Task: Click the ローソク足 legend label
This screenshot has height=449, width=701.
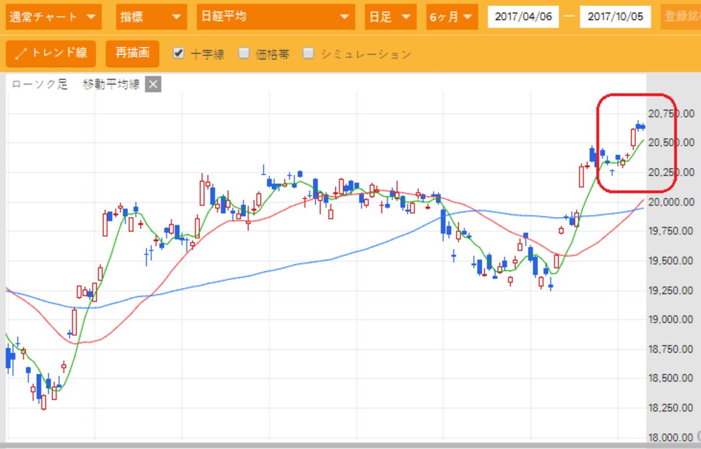Action: click(x=40, y=85)
